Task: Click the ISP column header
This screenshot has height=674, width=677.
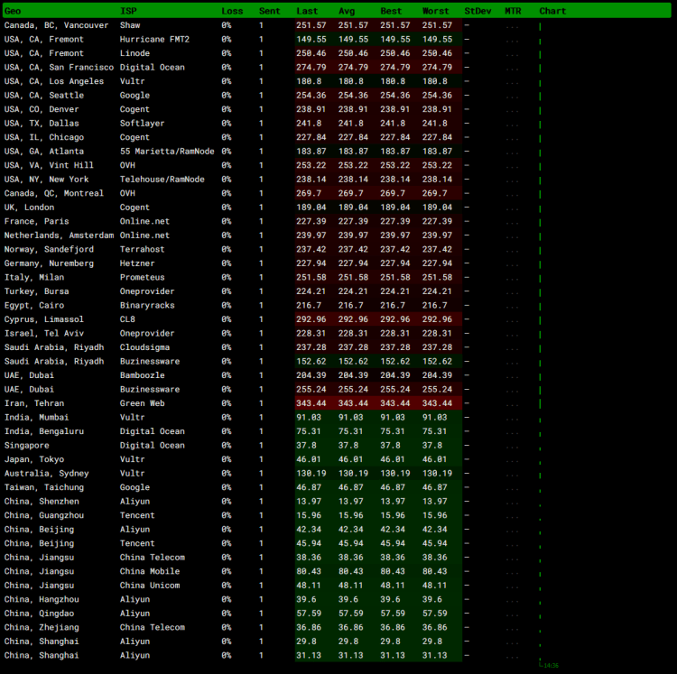Action: (128, 11)
